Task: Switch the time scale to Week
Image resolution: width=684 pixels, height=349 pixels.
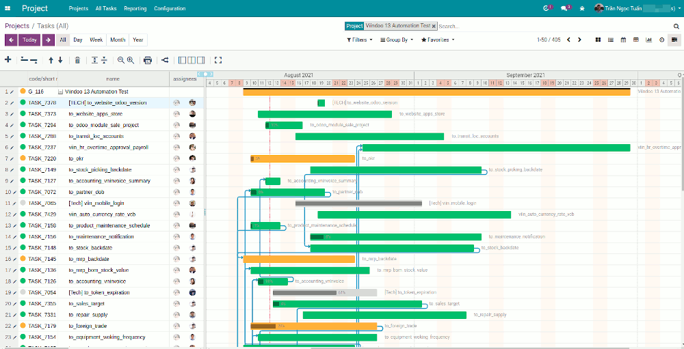Action: pyautogui.click(x=96, y=40)
